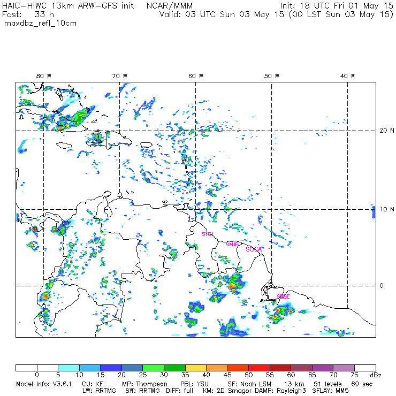Click the 'dBz' unit label on the color bar
Image resolution: width=396 pixels, height=396 pixels.
pyautogui.click(x=375, y=375)
